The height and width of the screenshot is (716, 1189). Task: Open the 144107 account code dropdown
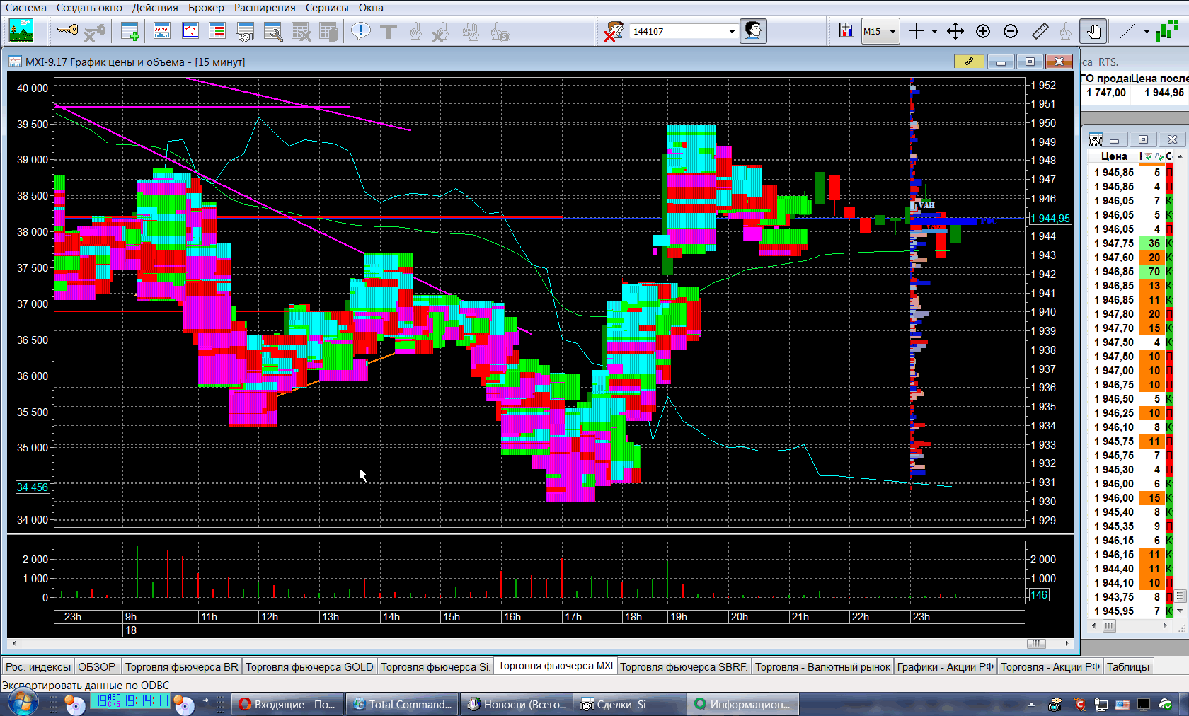732,31
